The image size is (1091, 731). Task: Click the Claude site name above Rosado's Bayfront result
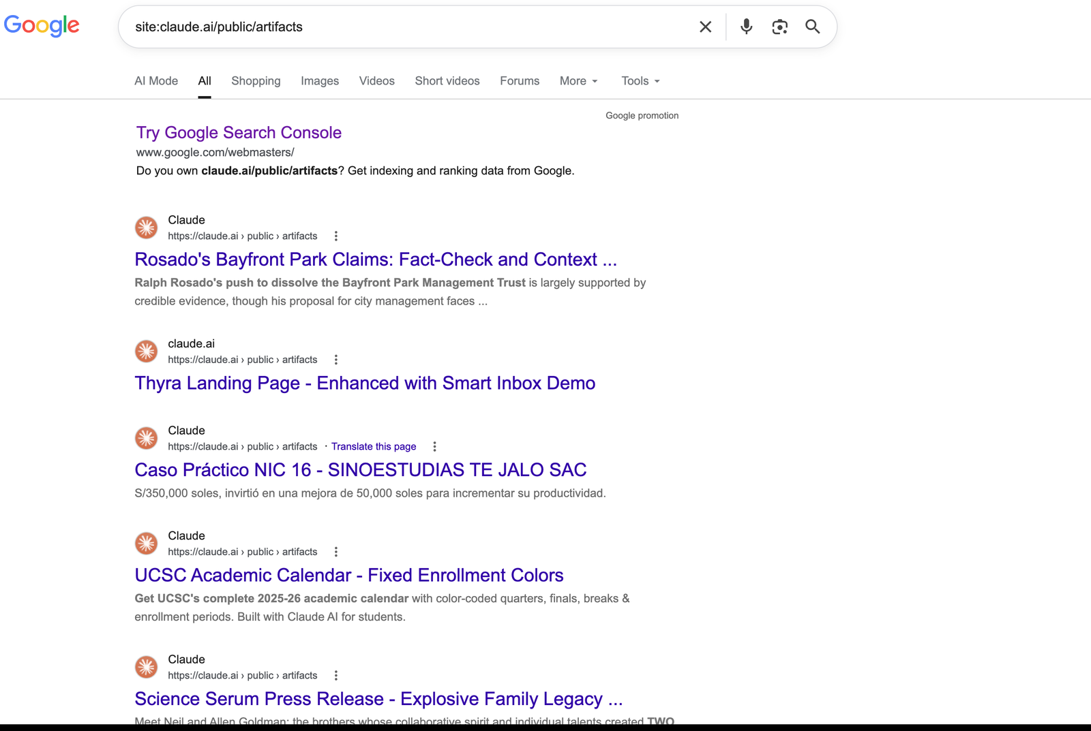(187, 220)
